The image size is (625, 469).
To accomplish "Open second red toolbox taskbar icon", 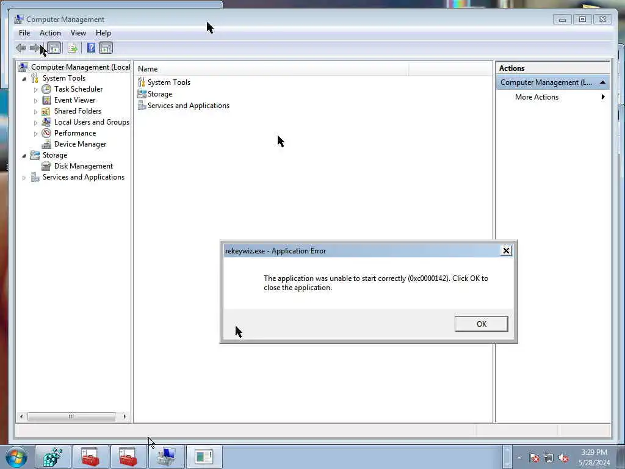I will tap(128, 457).
